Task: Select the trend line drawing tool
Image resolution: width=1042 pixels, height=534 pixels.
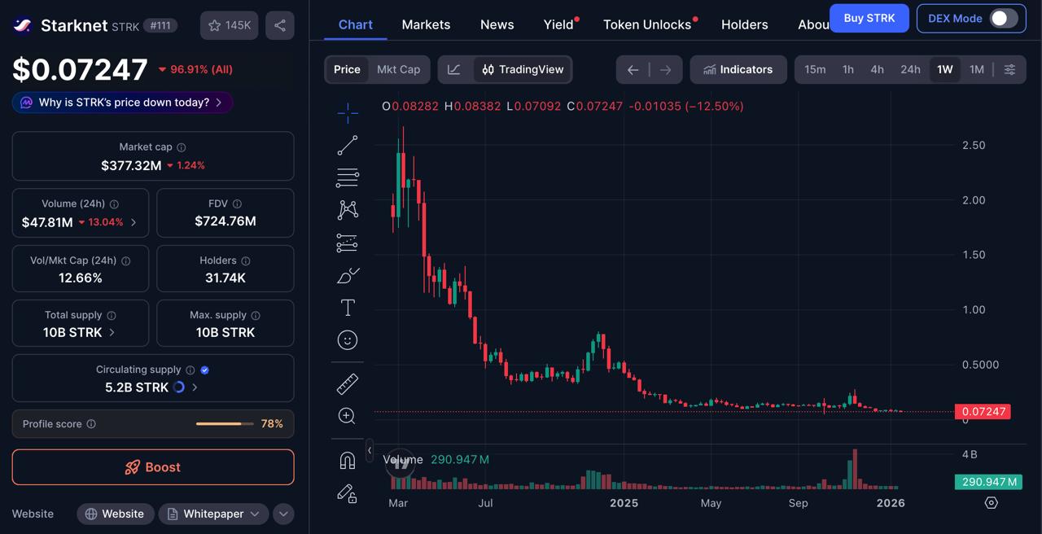Action: [x=348, y=146]
